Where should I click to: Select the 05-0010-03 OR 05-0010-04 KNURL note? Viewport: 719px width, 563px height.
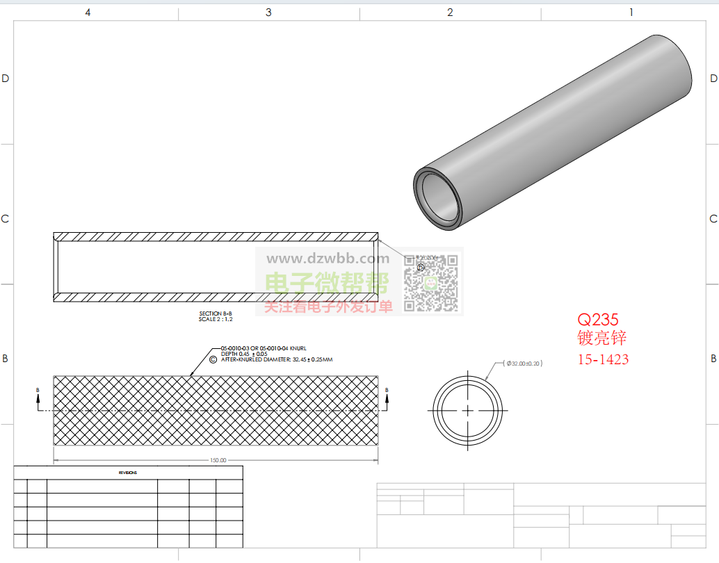coord(264,348)
